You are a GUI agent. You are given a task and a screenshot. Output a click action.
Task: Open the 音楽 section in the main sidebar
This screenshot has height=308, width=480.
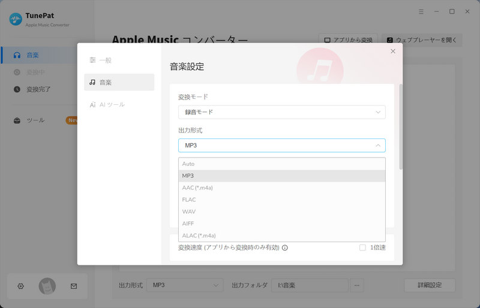pyautogui.click(x=39, y=55)
